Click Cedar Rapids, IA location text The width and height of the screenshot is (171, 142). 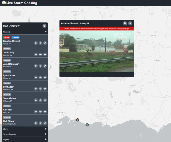(x=9, y=124)
